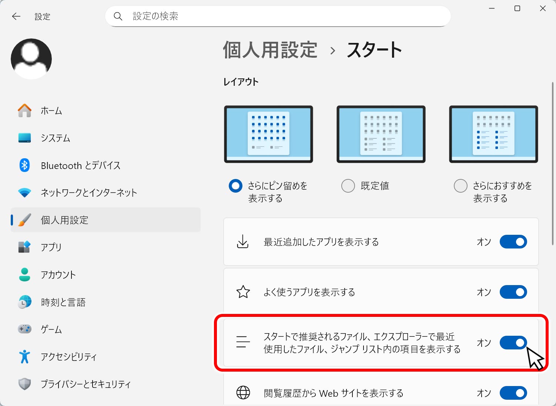Select the Bluetooth とデバイス icon
Image resolution: width=556 pixels, height=406 pixels.
click(25, 165)
